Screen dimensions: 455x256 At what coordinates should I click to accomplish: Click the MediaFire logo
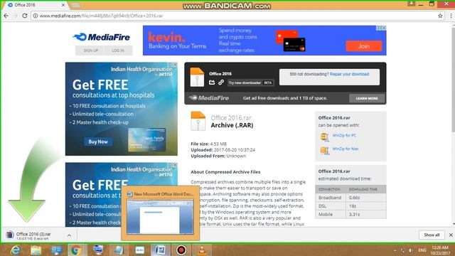[x=102, y=37]
